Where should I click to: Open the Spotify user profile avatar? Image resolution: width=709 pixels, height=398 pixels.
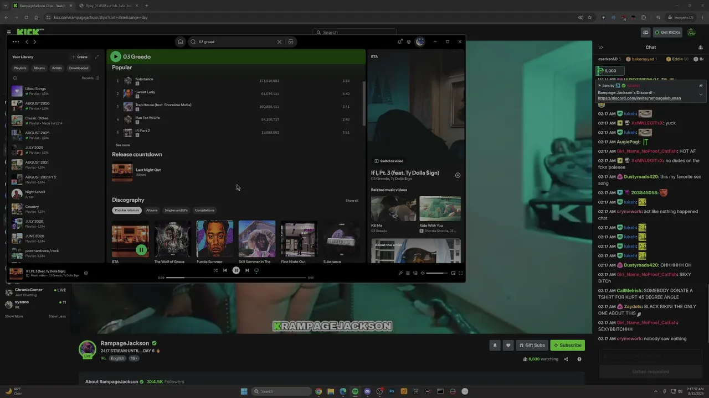(420, 41)
